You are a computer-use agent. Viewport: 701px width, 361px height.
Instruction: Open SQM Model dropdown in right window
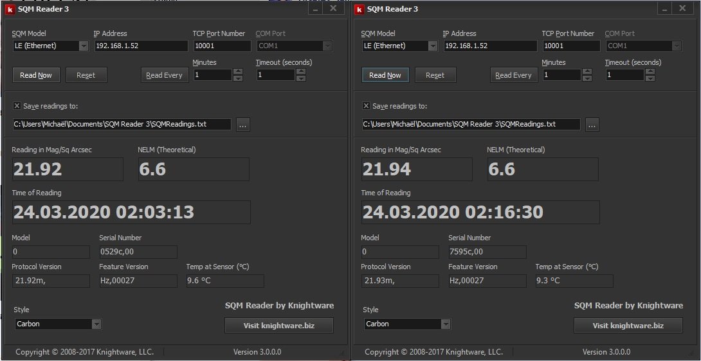[x=433, y=46]
